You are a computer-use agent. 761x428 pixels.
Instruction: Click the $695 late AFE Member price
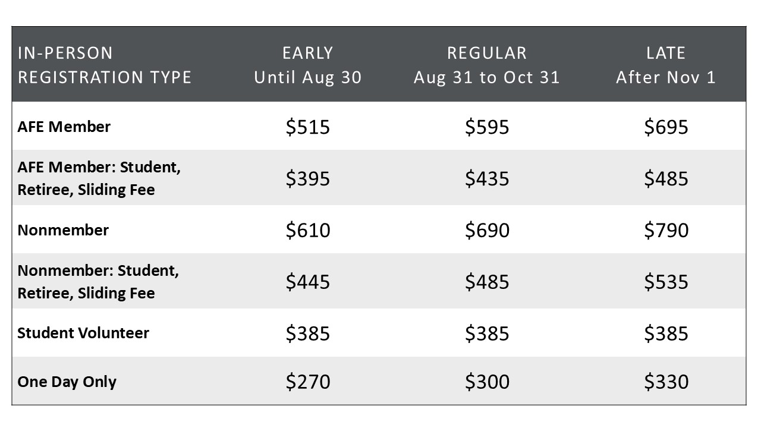666,127
